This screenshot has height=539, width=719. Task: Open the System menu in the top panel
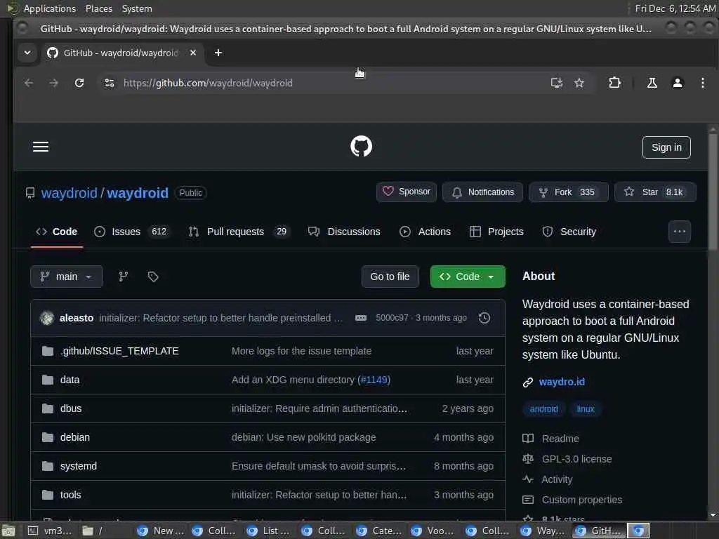tap(137, 8)
